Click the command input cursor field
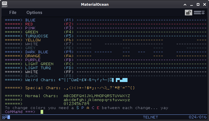Image resolution: width=209 pixels, height=121 pixels. [42, 112]
